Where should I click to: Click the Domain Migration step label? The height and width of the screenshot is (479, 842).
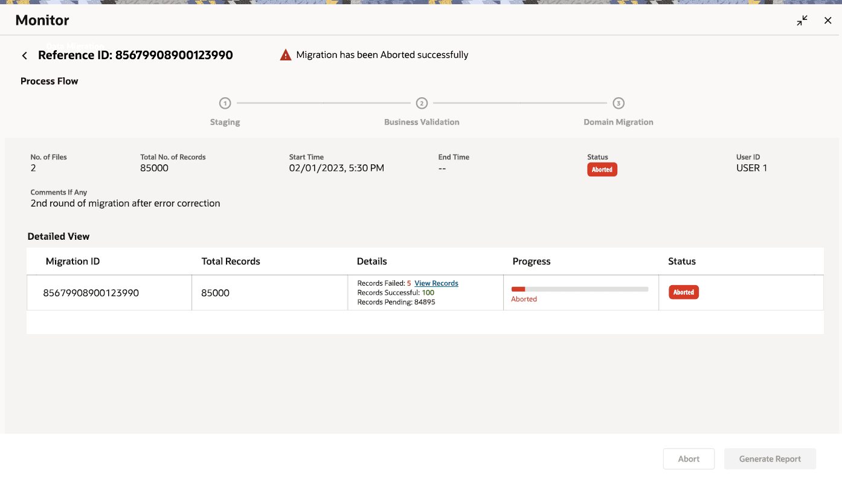click(619, 122)
